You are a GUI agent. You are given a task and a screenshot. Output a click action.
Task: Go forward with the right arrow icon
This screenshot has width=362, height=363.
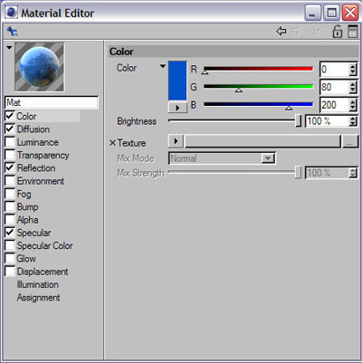click(x=297, y=31)
